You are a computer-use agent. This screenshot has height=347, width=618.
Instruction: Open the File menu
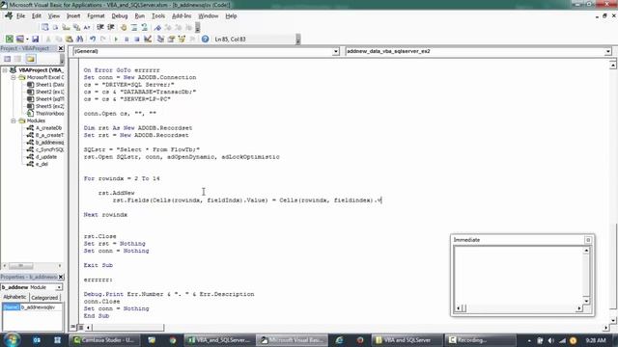[20, 16]
